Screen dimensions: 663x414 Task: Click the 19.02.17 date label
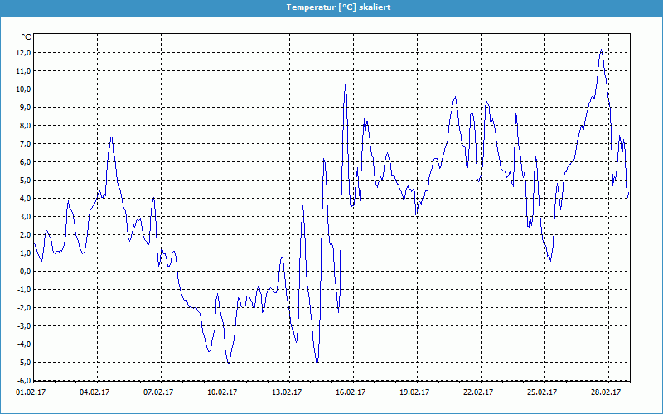coord(415,392)
